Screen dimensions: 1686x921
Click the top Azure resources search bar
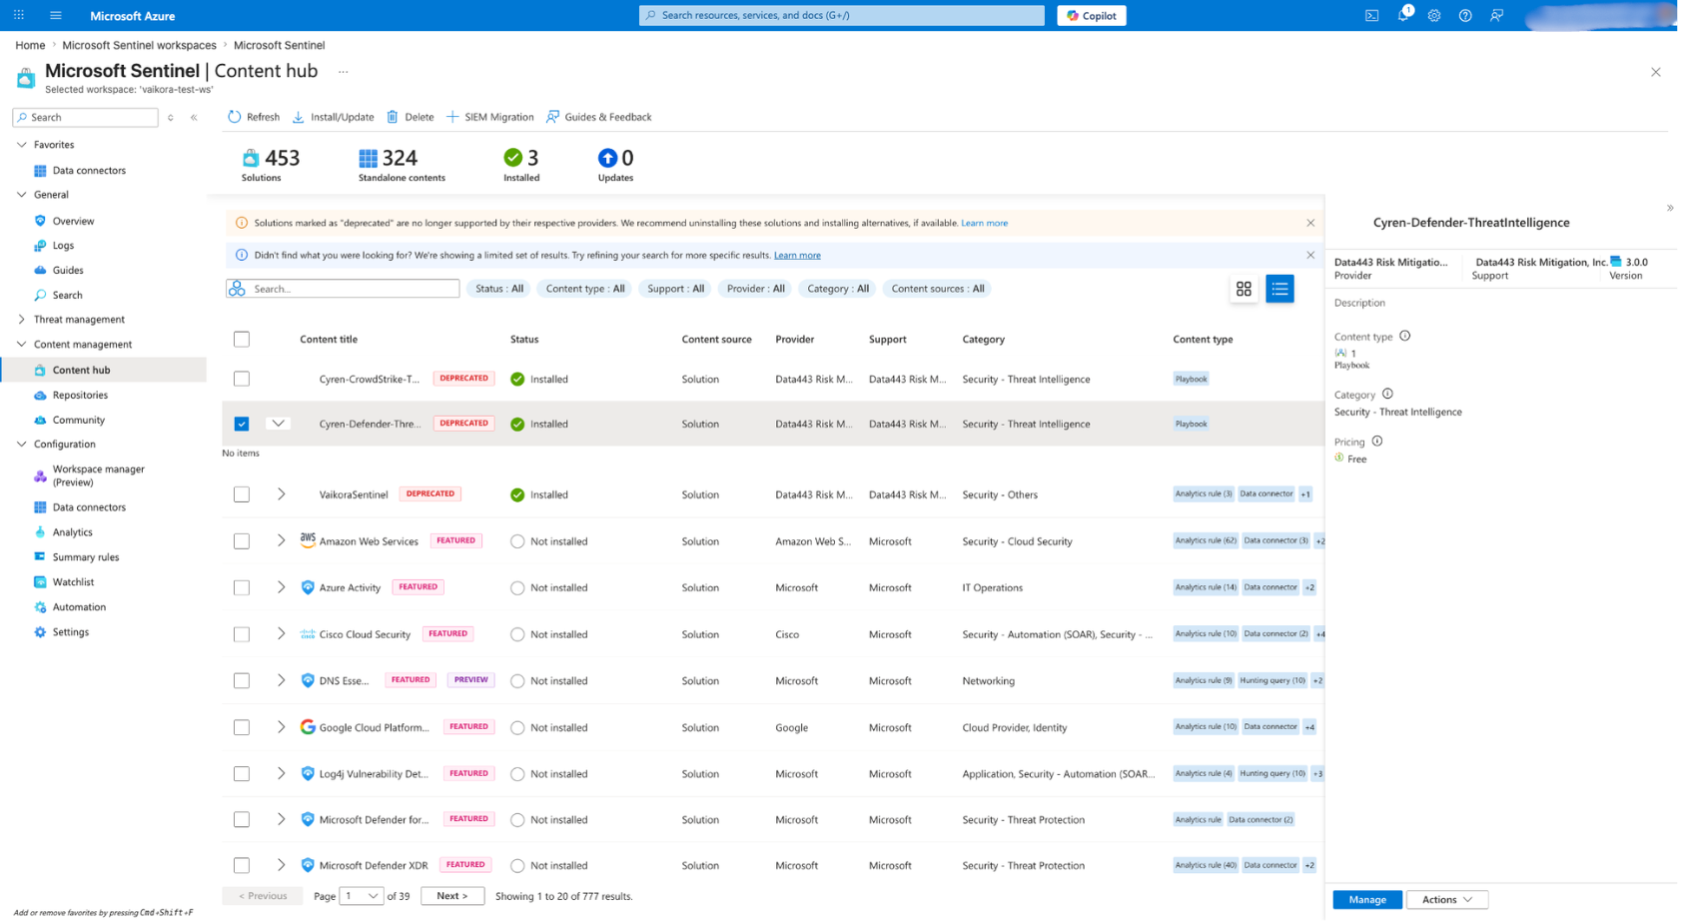tap(842, 15)
